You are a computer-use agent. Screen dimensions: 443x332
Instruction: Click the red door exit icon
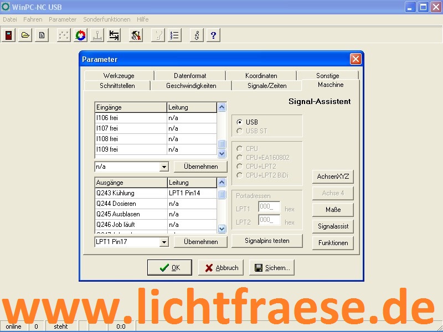pyautogui.click(x=9, y=35)
